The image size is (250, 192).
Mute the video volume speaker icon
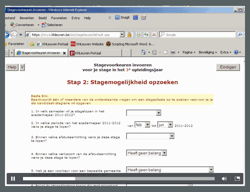coord(224,179)
